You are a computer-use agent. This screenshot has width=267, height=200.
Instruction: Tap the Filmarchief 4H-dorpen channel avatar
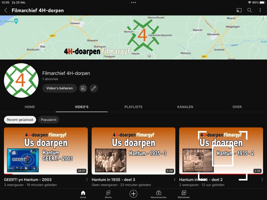coord(21,80)
